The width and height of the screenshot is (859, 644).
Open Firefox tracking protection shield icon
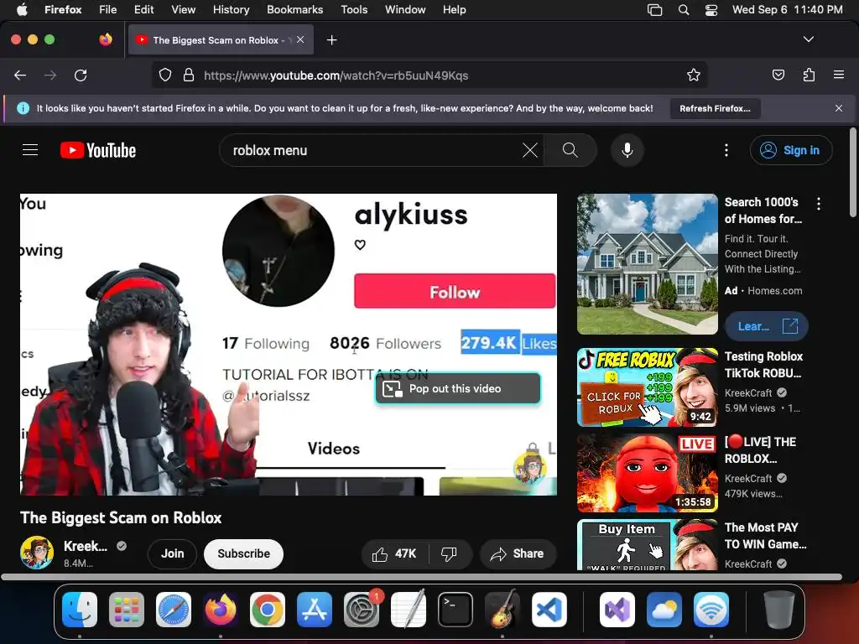165,75
